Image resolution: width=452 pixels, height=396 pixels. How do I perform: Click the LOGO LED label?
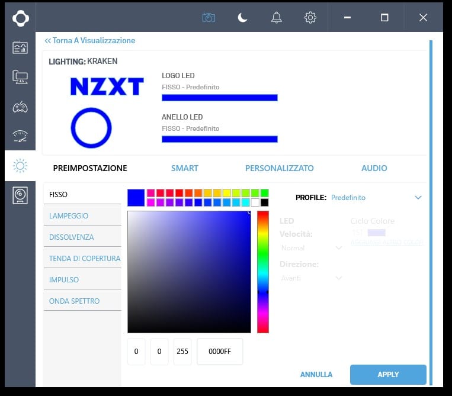pos(178,76)
